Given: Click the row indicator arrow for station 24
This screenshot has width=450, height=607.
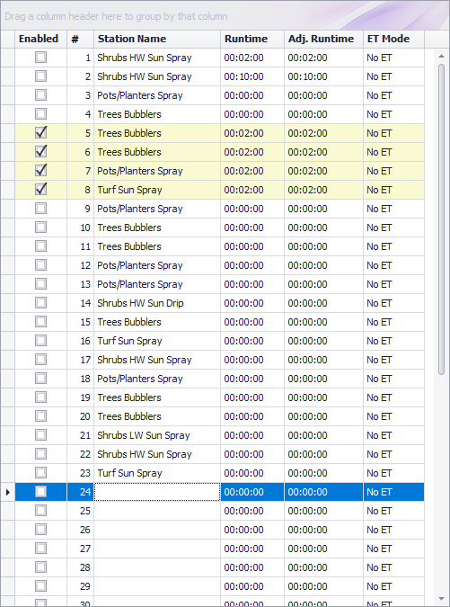Looking at the screenshot, I should pos(8,492).
